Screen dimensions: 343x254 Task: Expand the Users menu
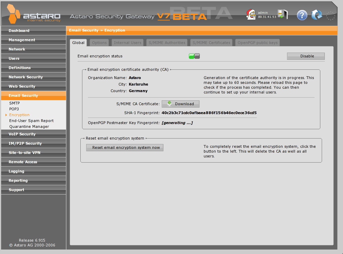coord(33,58)
